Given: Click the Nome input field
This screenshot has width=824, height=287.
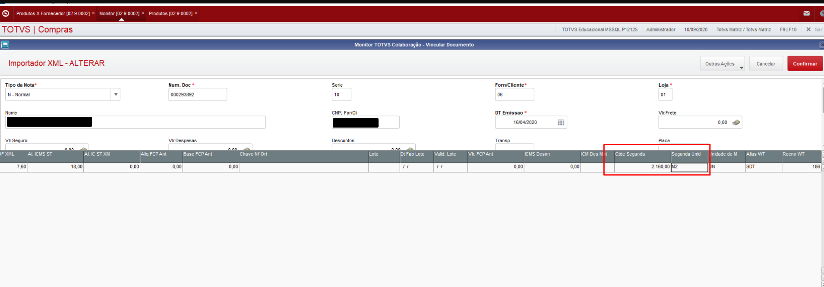Looking at the screenshot, I should (x=136, y=122).
